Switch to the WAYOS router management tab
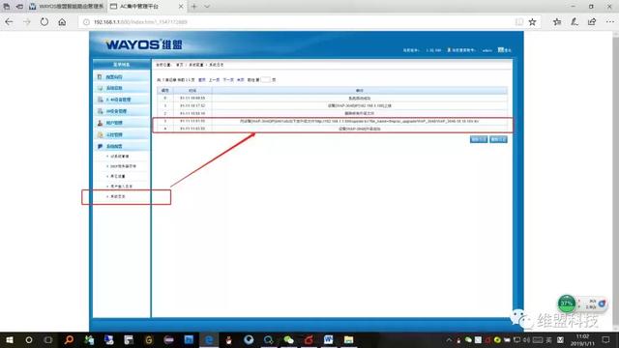The image size is (619, 348). pyautogui.click(x=66, y=7)
